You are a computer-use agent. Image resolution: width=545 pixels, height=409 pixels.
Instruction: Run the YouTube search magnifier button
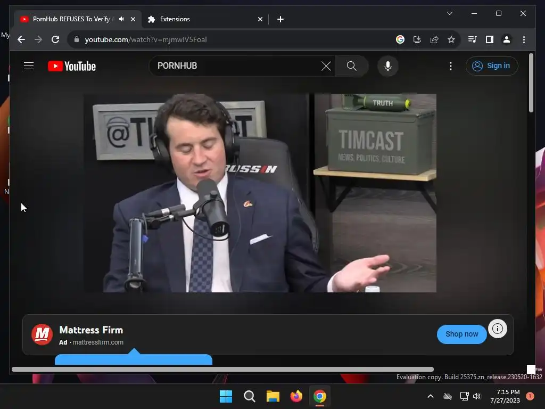point(351,66)
